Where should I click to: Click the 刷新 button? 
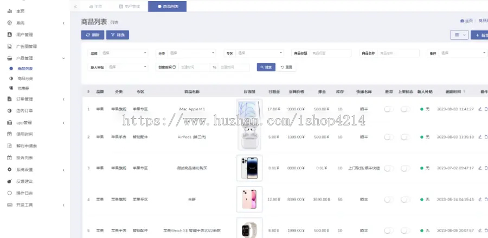tap(93, 35)
